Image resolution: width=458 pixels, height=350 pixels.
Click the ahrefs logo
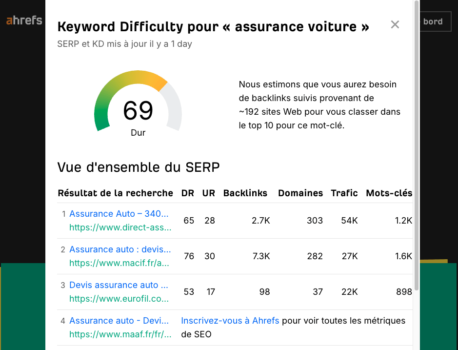23,21
